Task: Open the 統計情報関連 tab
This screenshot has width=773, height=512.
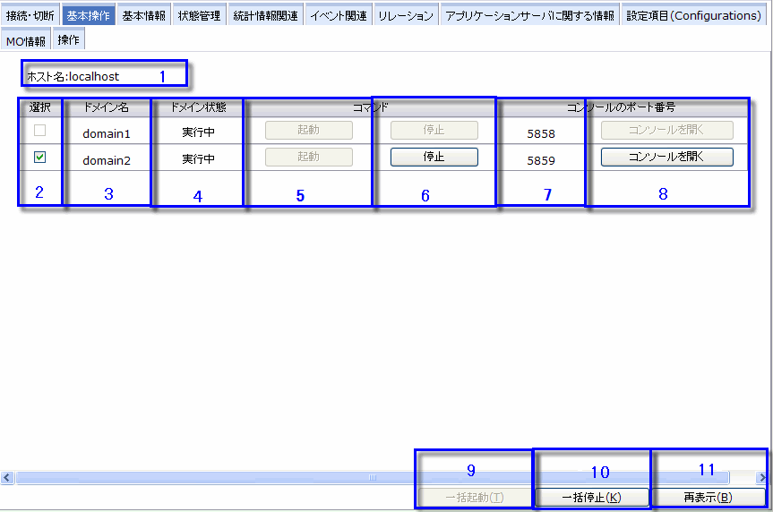Action: click(264, 16)
